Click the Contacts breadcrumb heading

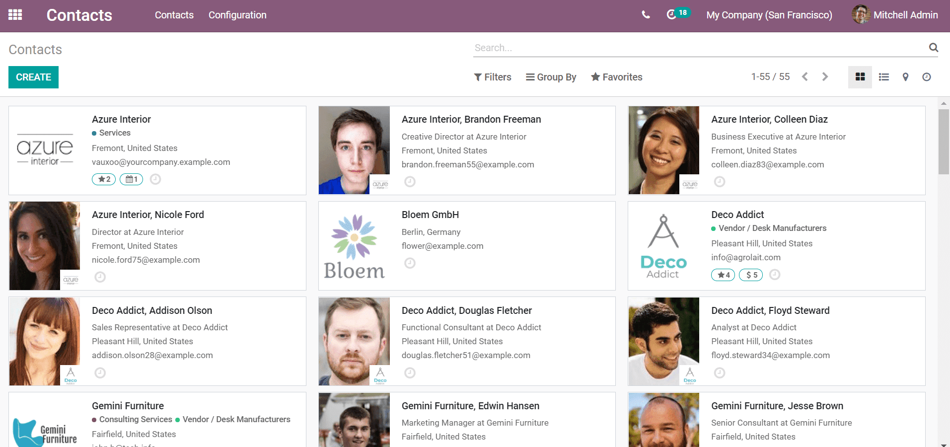point(35,50)
